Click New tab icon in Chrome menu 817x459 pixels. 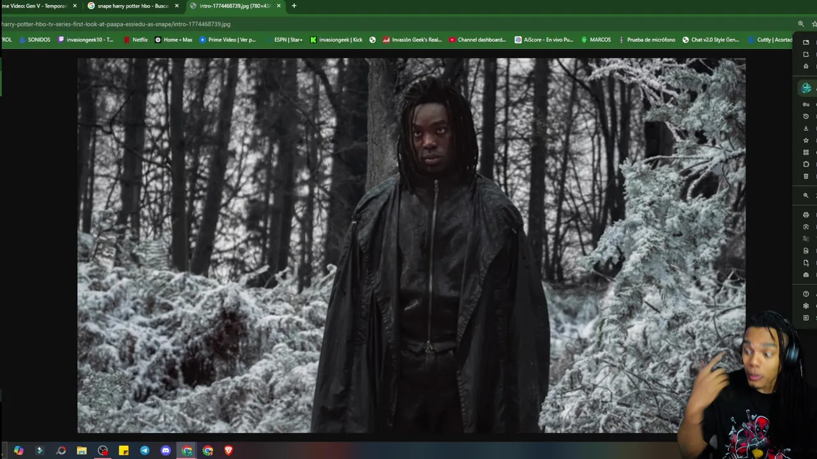pos(806,42)
